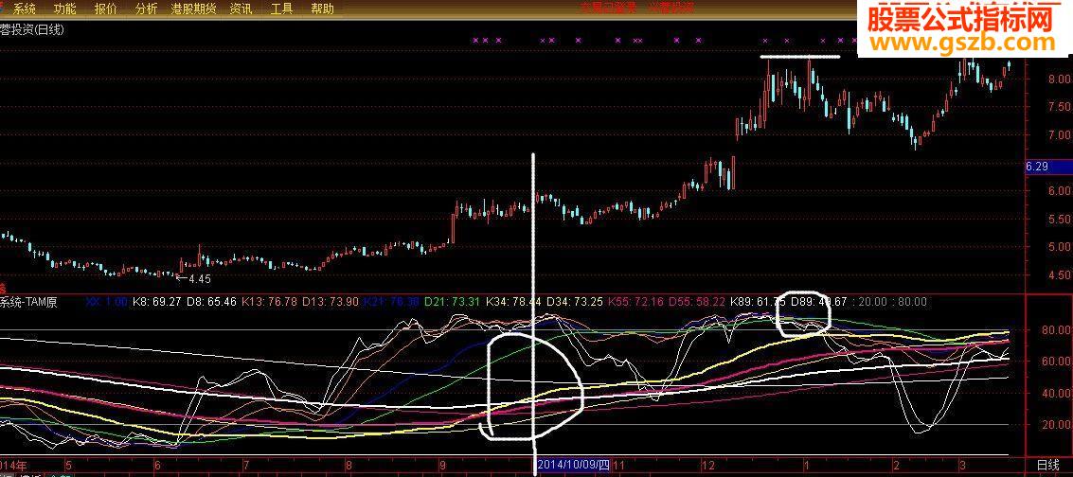Click the K13: 76.78 indicator value
Viewport: 1073px width, 477px height.
[270, 301]
